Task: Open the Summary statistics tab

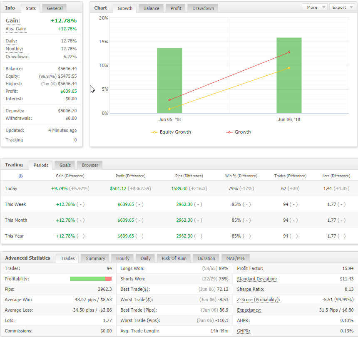Action: (x=95, y=258)
